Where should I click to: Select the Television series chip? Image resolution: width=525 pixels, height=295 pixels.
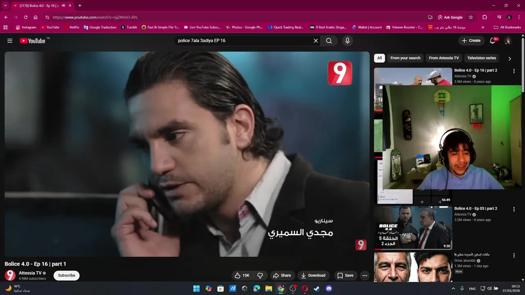tap(482, 58)
